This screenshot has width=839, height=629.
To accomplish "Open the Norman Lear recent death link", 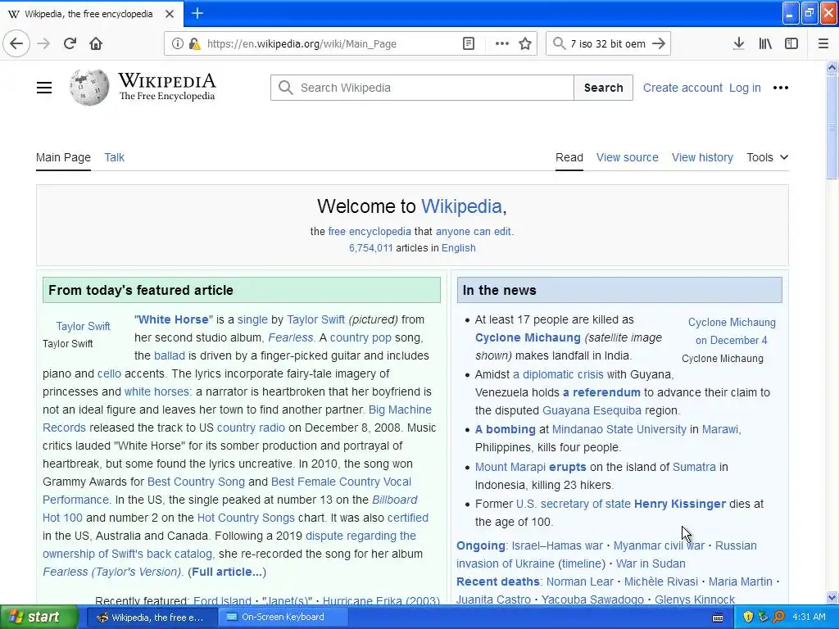I will [x=580, y=581].
